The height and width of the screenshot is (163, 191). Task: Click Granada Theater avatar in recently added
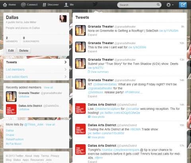(11, 97)
